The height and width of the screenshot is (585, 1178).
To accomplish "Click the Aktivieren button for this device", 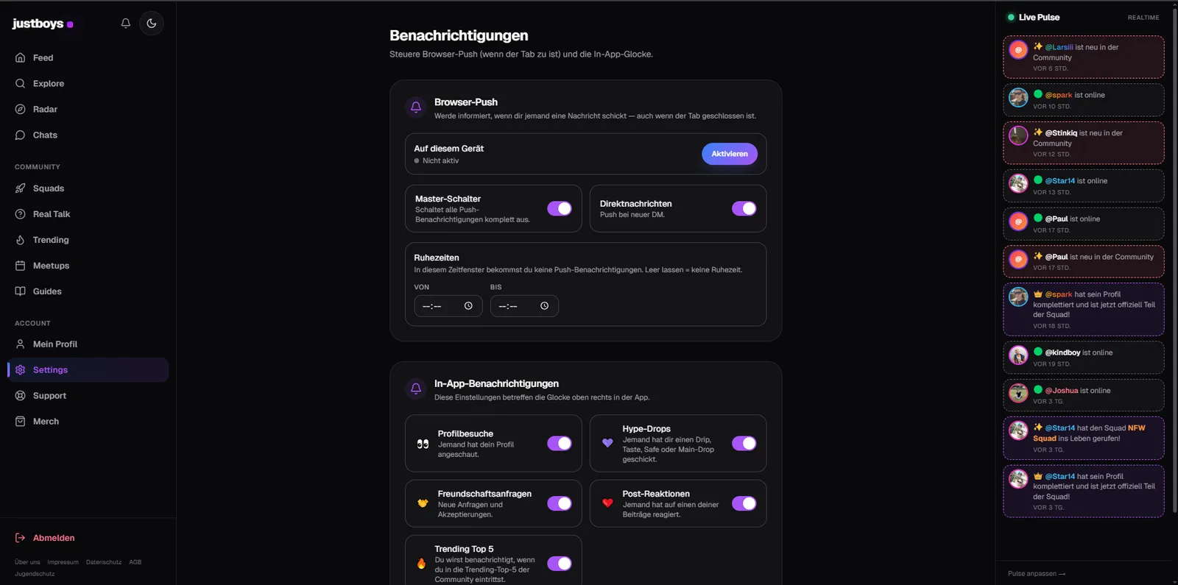I will point(730,154).
